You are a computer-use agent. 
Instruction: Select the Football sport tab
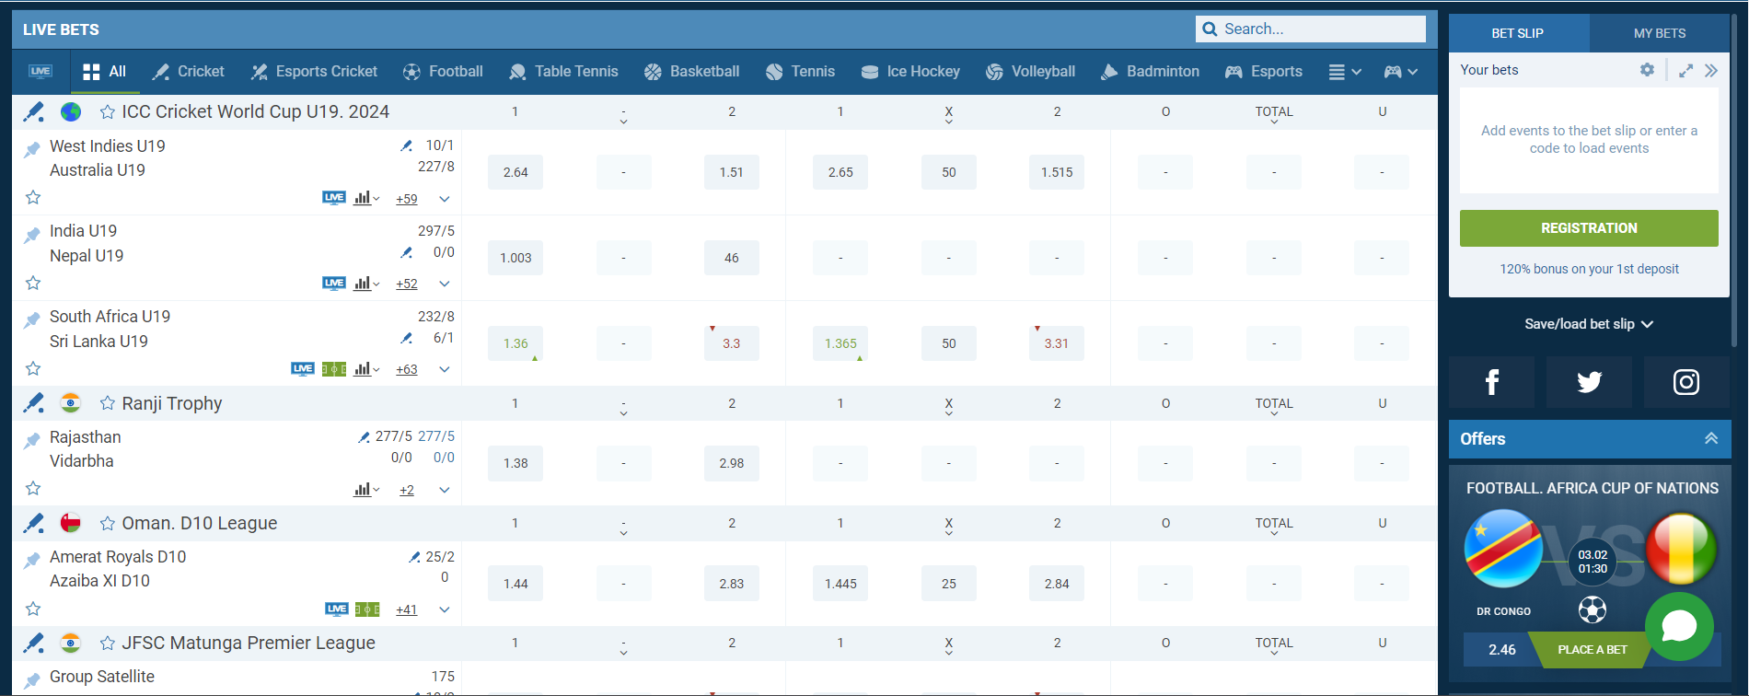[443, 72]
